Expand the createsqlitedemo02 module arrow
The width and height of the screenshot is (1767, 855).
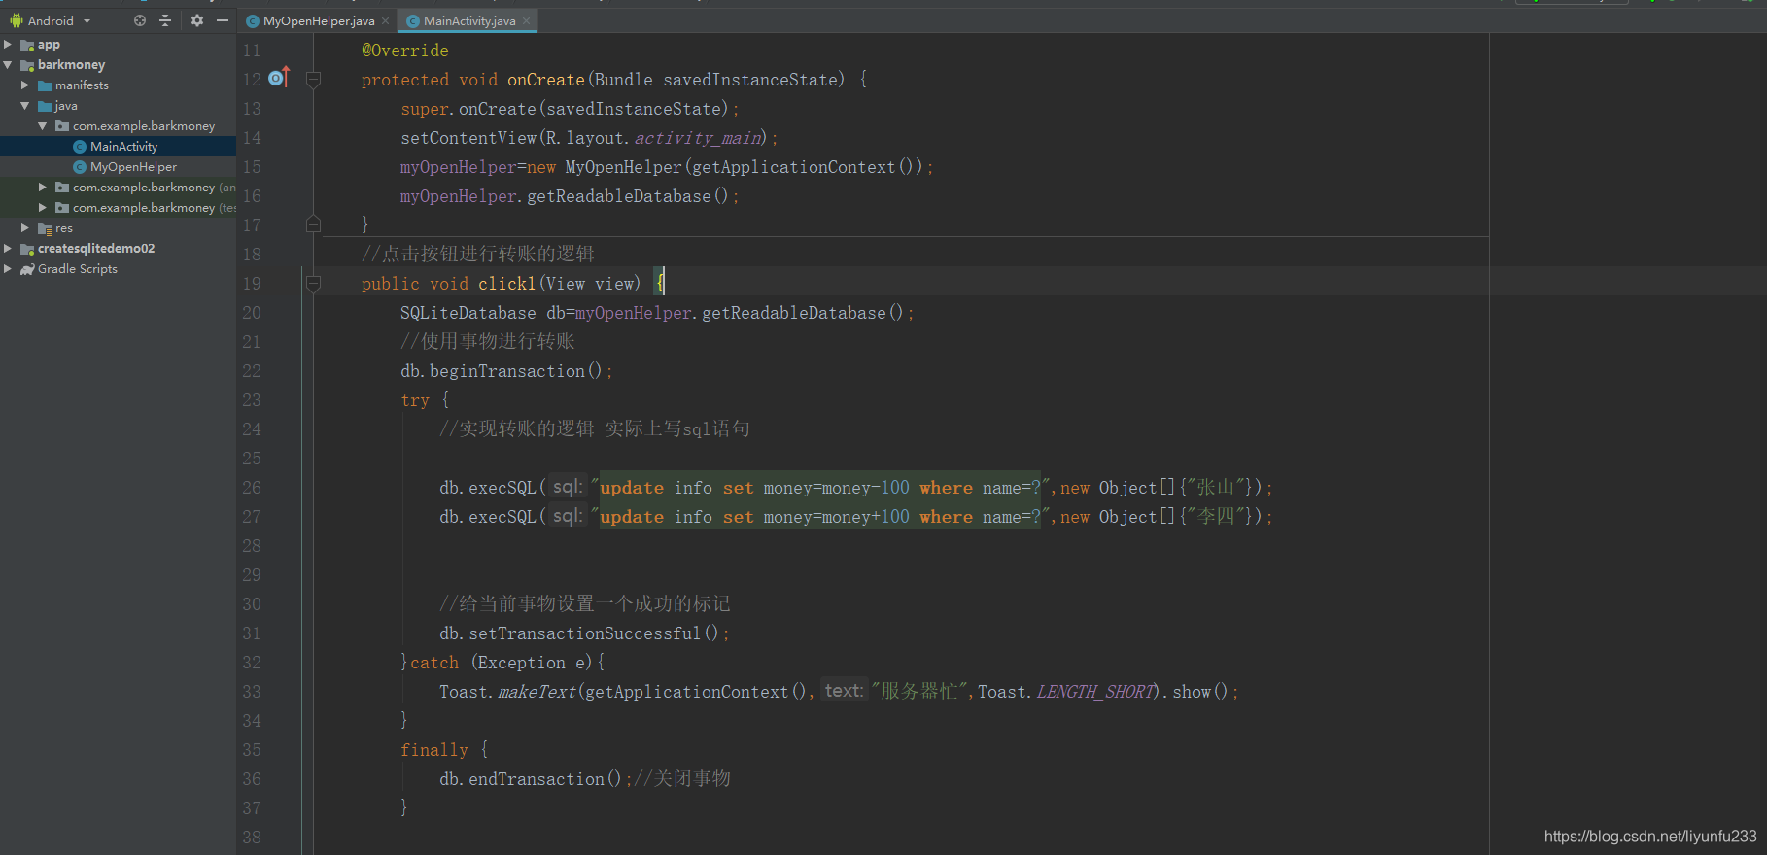(8, 248)
